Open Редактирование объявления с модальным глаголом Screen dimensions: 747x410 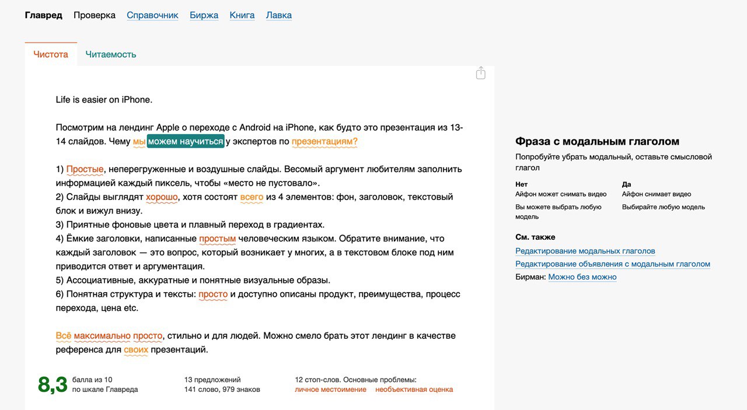coord(612,264)
